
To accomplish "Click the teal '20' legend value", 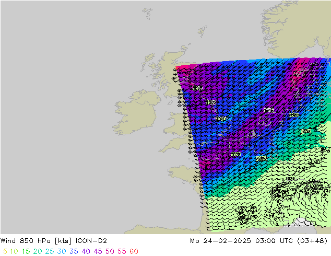I will click(x=38, y=251).
